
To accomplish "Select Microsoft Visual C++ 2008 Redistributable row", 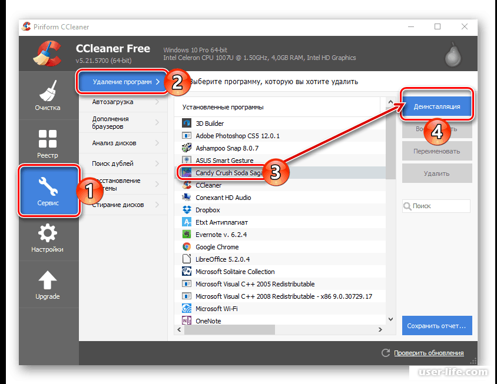I will point(280,296).
